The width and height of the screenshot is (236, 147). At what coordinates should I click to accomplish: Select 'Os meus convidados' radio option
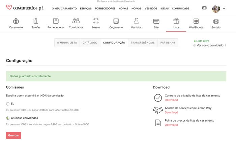point(8,118)
